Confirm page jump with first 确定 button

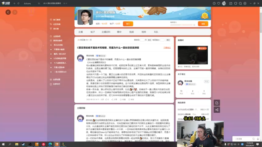pyautogui.click(x=149, y=40)
